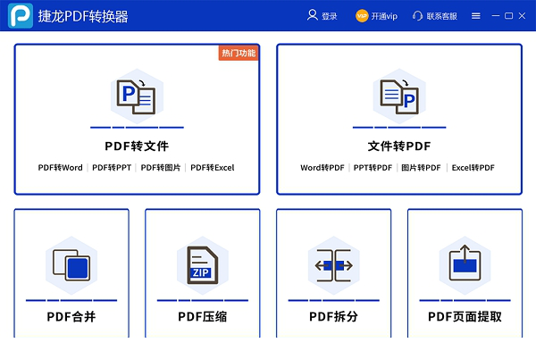Click the 文件转PDF hexagon icon
The height and width of the screenshot is (351, 536).
399,96
